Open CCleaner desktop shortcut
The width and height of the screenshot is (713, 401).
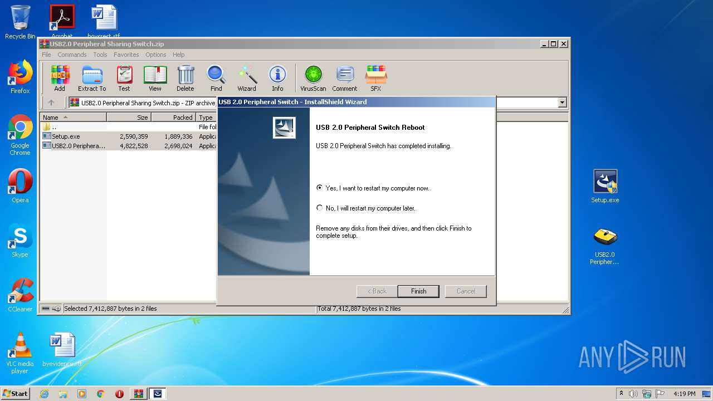[20, 295]
